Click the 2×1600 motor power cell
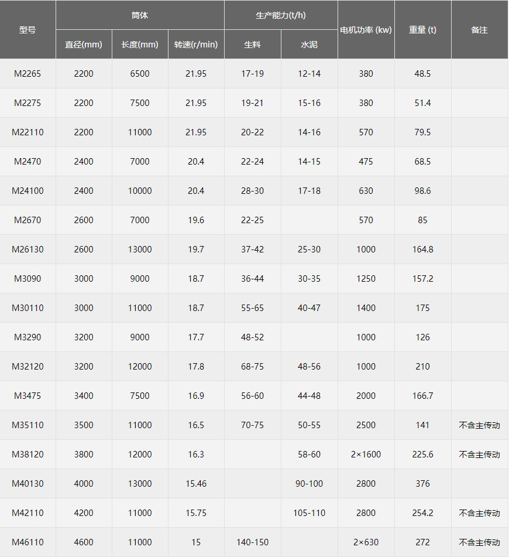The image size is (509, 557). [x=366, y=455]
